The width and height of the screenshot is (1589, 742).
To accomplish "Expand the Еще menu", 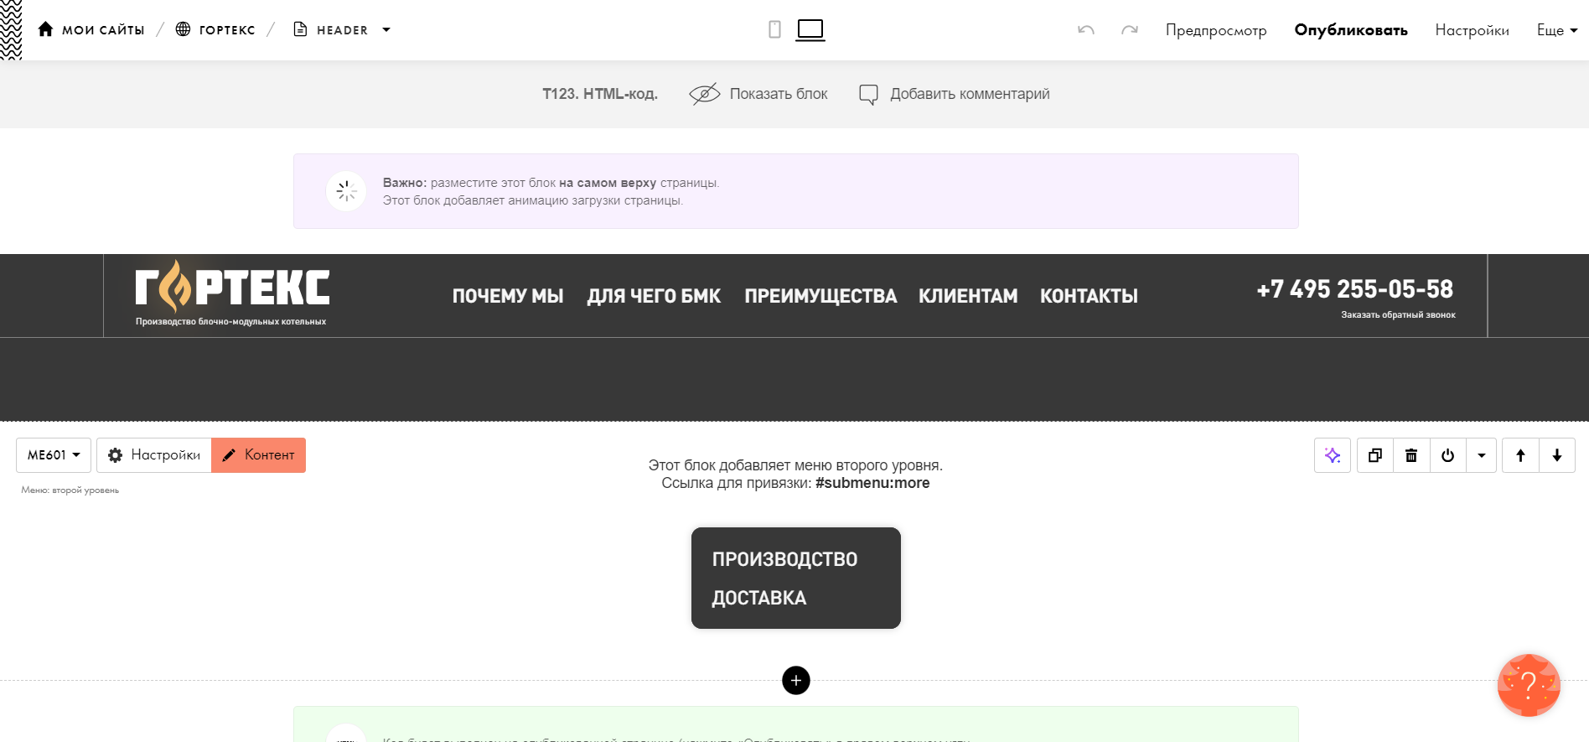I will [1557, 30].
